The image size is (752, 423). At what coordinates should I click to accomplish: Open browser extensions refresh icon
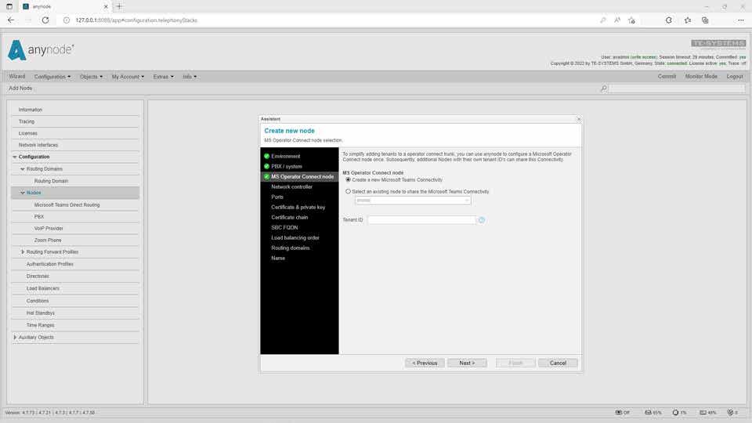click(668, 20)
